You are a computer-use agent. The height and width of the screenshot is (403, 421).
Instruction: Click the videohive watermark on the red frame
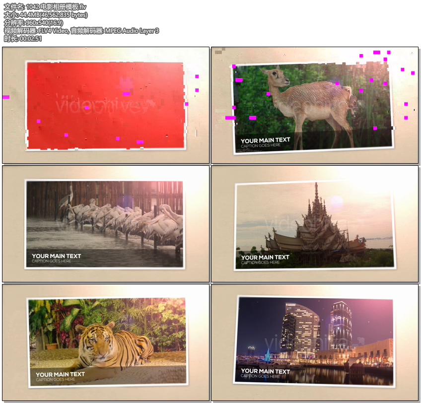[102, 105]
